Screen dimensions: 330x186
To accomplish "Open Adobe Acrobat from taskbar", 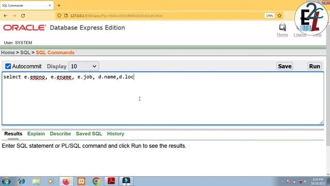I will pos(111,181).
